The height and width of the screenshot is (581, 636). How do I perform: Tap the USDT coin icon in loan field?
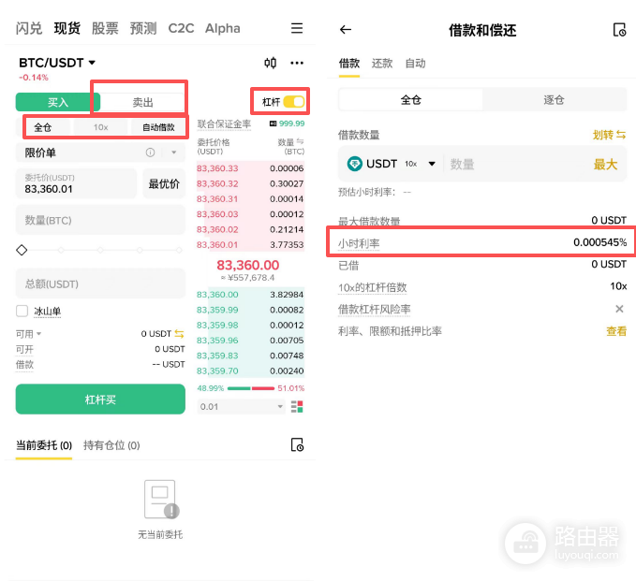354,164
